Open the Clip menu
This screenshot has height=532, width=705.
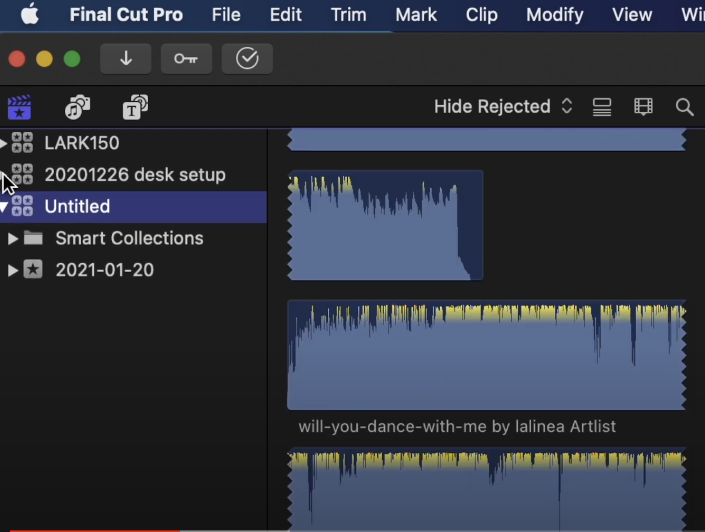pyautogui.click(x=481, y=15)
